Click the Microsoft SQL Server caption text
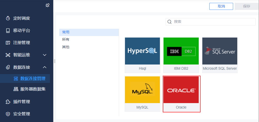The width and height of the screenshot is (259, 122). tap(220, 68)
